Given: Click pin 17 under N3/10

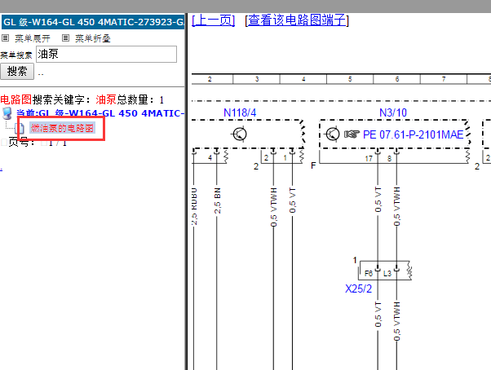Looking at the screenshot, I should (x=369, y=159).
